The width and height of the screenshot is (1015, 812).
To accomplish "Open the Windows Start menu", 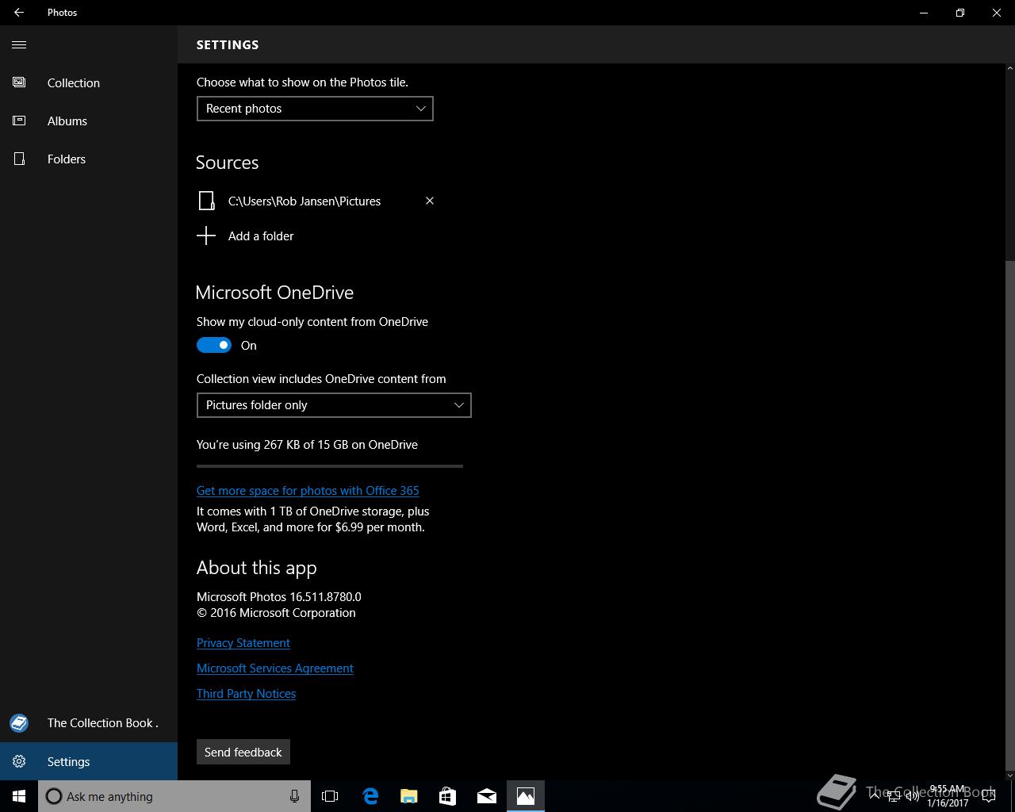I will 19,796.
